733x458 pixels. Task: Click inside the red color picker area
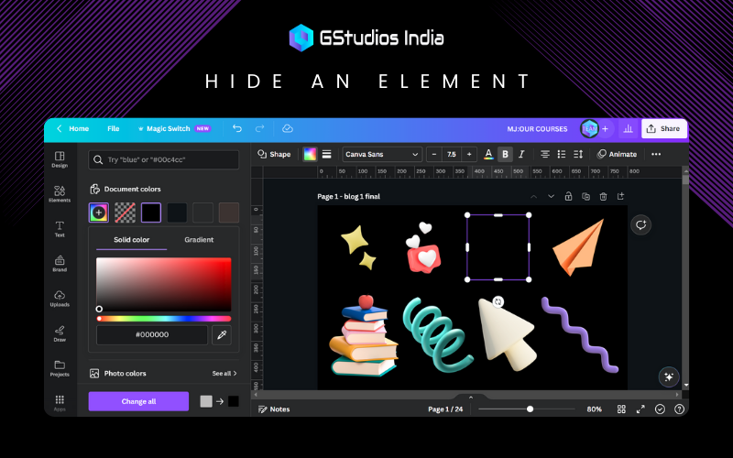click(164, 284)
